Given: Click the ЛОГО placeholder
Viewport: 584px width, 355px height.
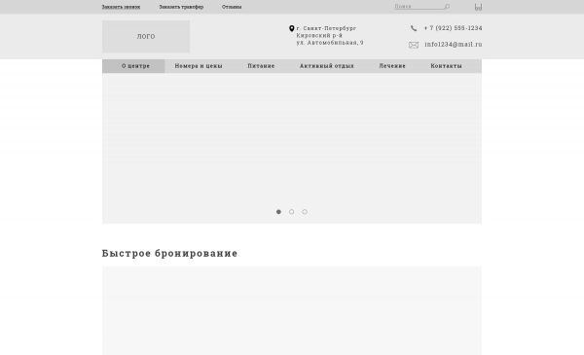Looking at the screenshot, I should (x=146, y=36).
